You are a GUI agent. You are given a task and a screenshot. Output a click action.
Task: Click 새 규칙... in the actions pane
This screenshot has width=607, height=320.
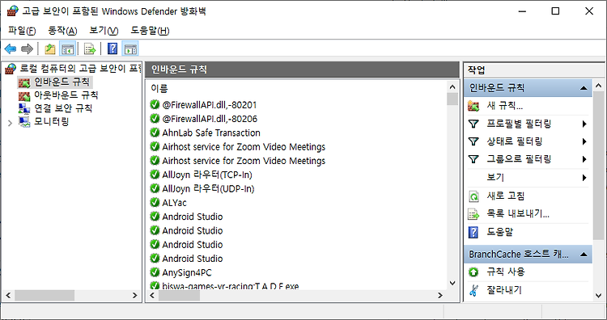coord(504,106)
